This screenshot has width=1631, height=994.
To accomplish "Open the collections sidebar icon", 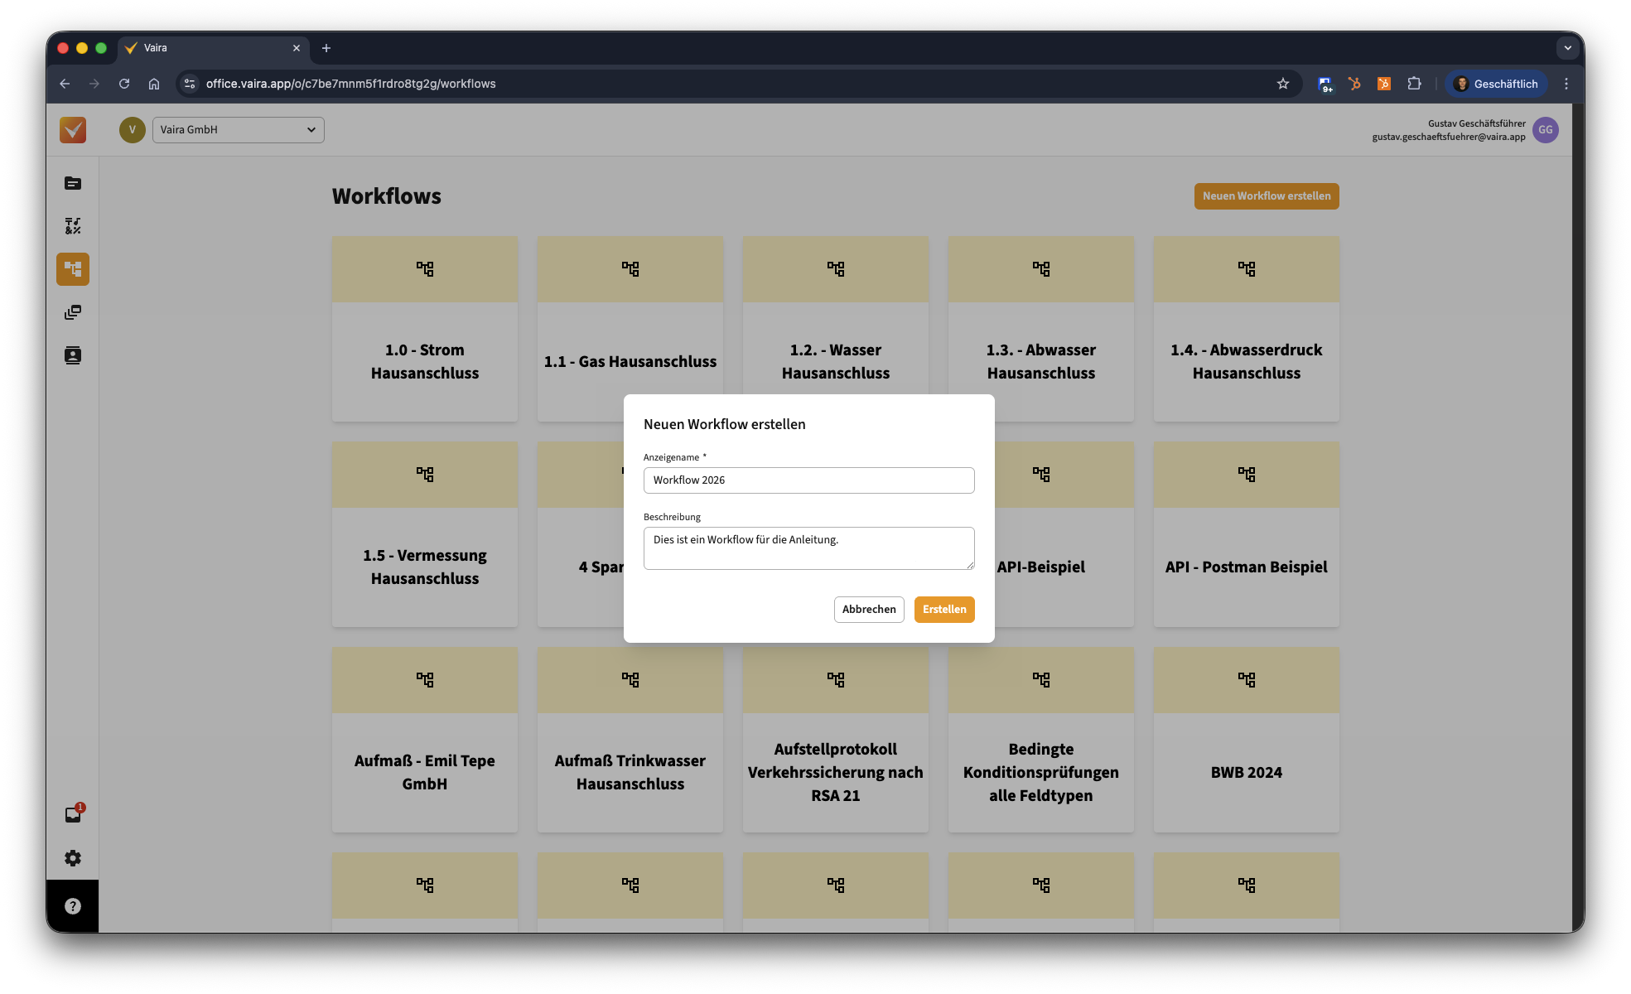I will 73,312.
